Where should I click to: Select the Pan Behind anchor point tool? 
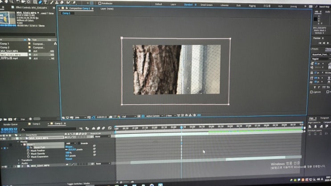pyautogui.click(x=29, y=2)
